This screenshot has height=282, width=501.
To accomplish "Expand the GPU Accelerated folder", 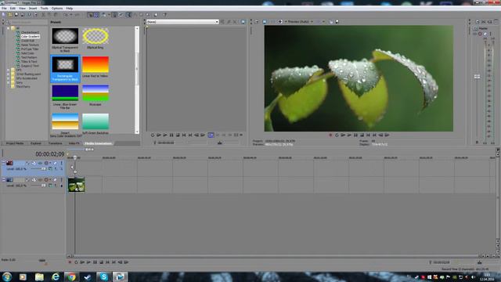I will point(9,78).
